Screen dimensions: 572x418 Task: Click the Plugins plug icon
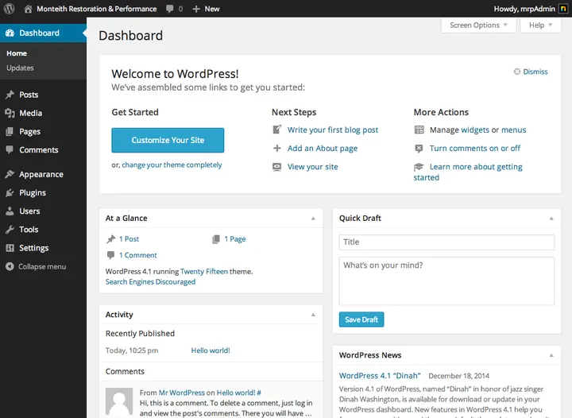coord(10,192)
